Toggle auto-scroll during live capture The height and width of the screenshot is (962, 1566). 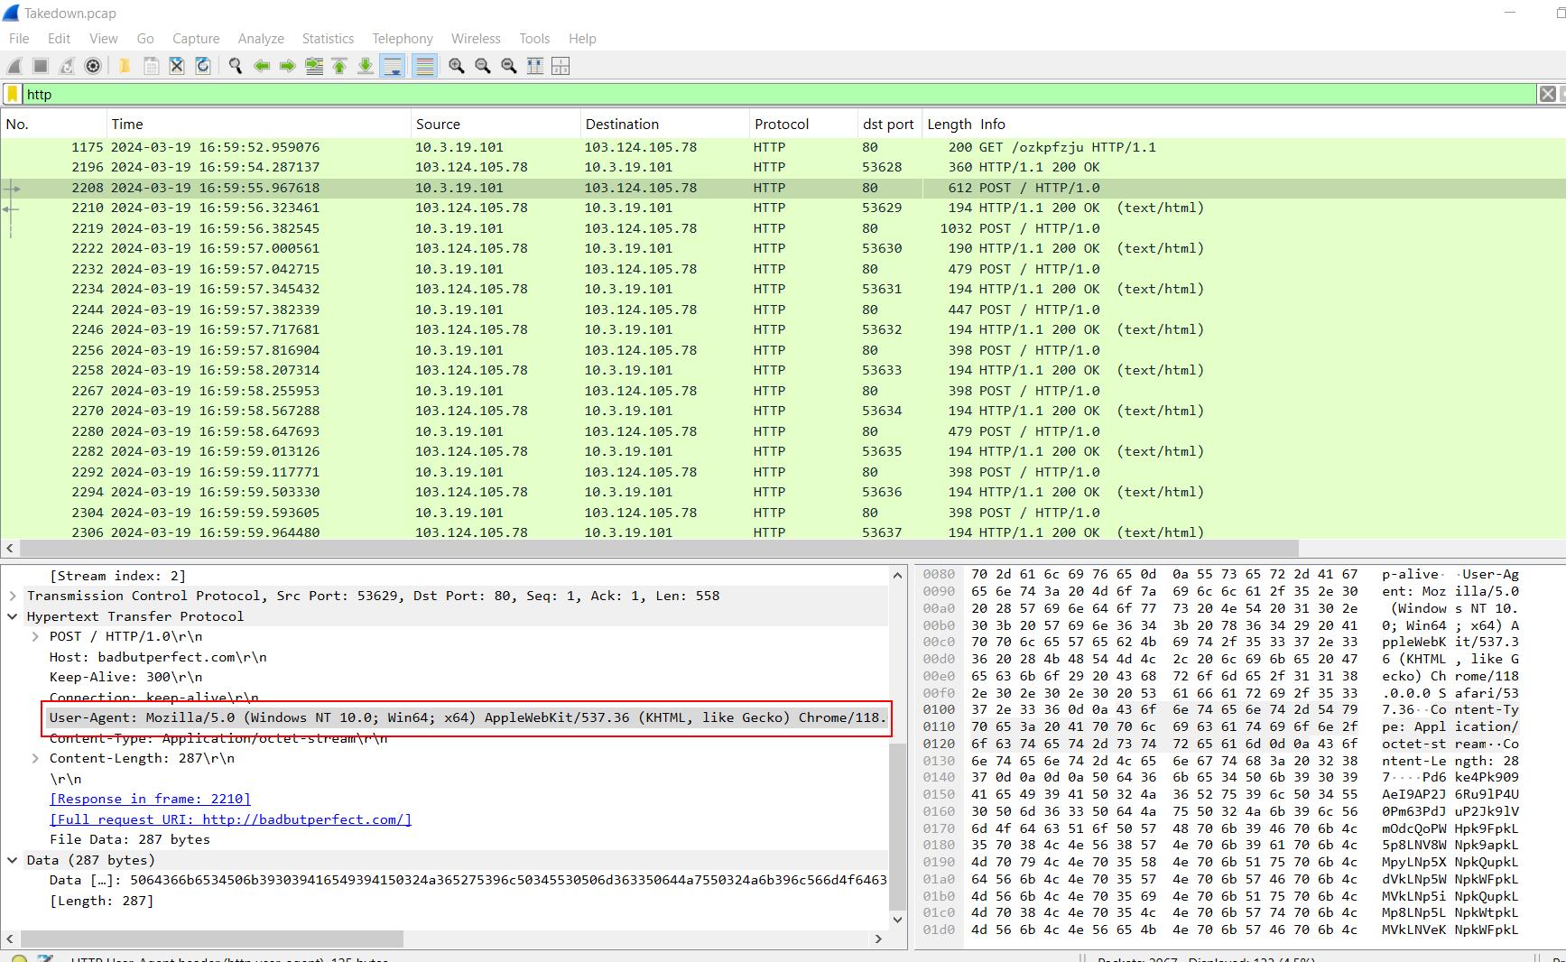(x=393, y=66)
